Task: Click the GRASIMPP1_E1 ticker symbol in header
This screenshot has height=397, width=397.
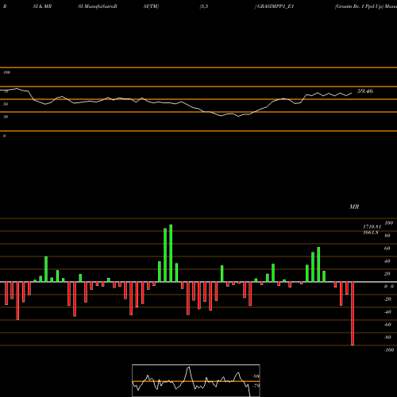Action: 276,6
